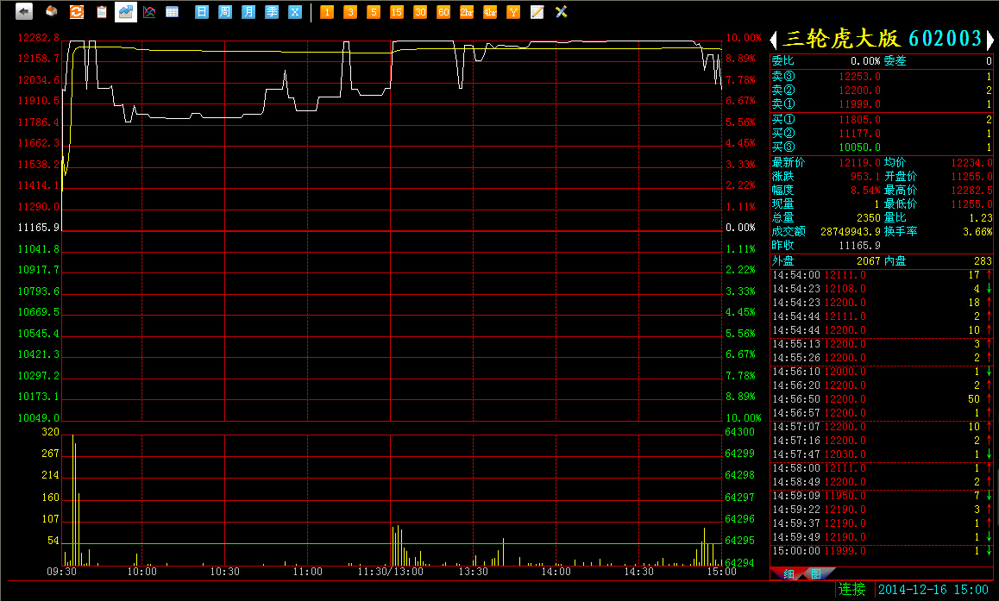
Task: Select buy level 买② price 11177.0
Action: [x=859, y=134]
